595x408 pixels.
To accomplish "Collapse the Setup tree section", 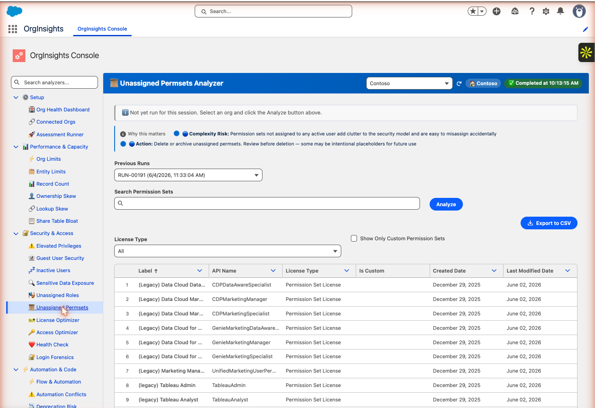I will click(16, 97).
